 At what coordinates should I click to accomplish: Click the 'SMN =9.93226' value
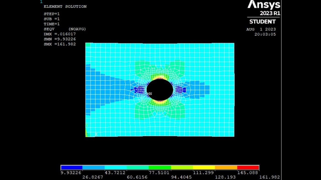click(60, 39)
